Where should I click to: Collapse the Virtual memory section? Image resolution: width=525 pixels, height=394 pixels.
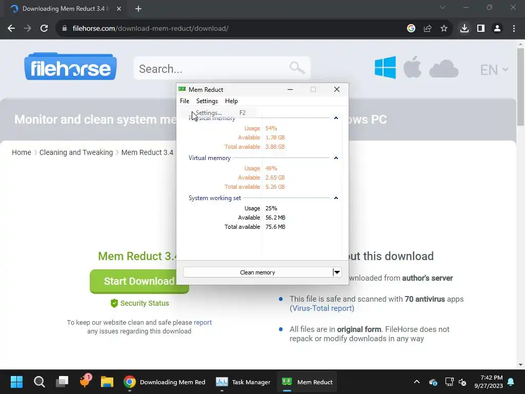pos(336,158)
